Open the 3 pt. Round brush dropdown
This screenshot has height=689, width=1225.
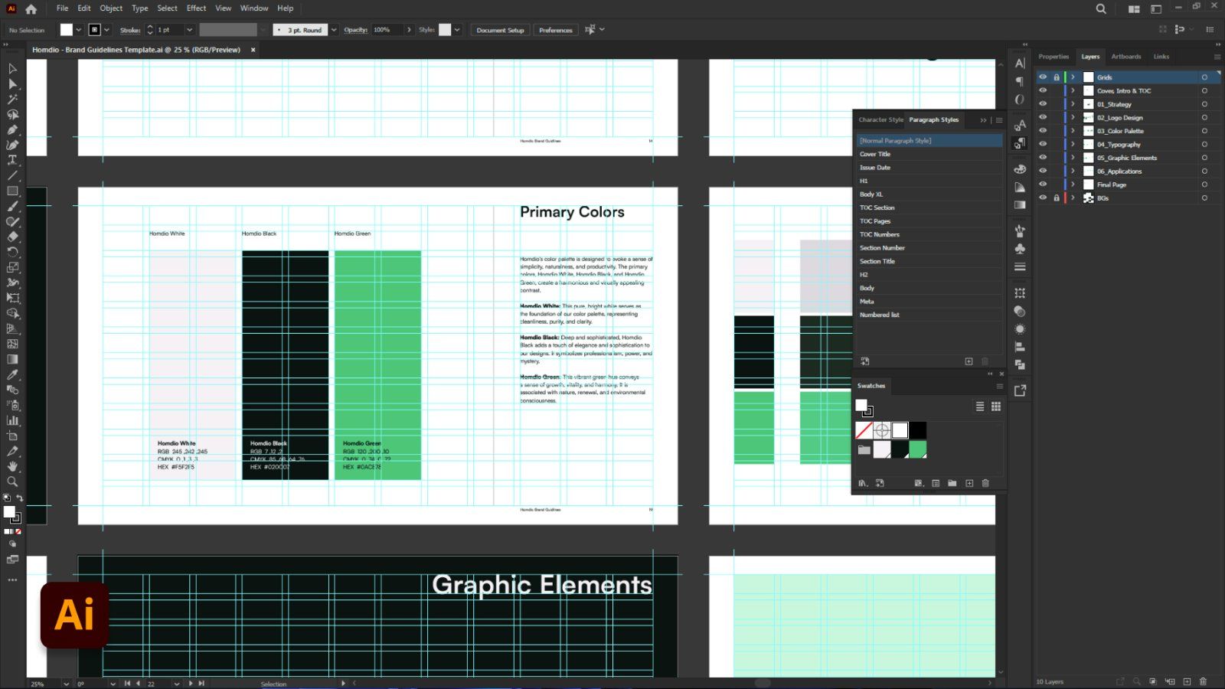(334, 30)
